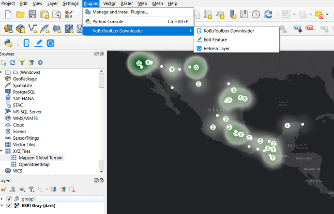Open Layout Manager icon with wrench
Viewport: 334px width, 214px height.
tap(57, 14)
